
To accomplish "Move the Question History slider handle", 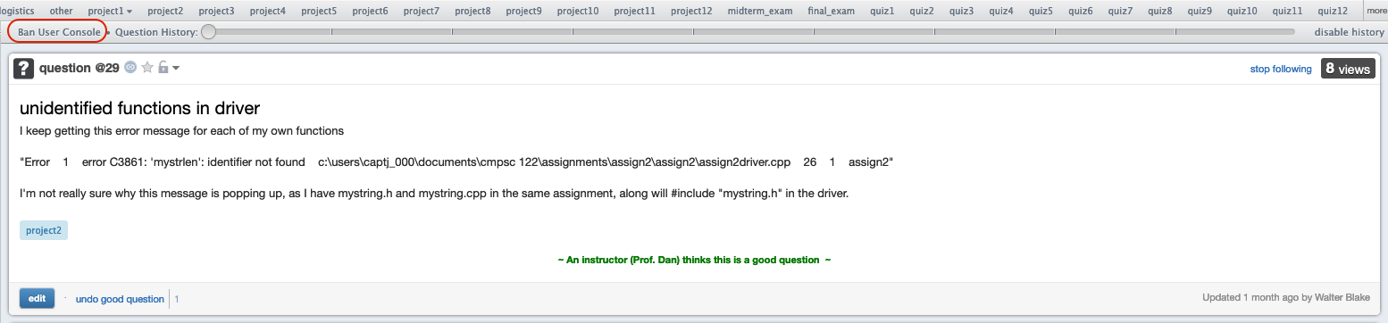I will click(208, 31).
